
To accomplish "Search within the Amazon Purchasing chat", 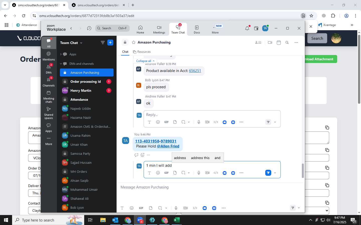I will click(287, 42).
